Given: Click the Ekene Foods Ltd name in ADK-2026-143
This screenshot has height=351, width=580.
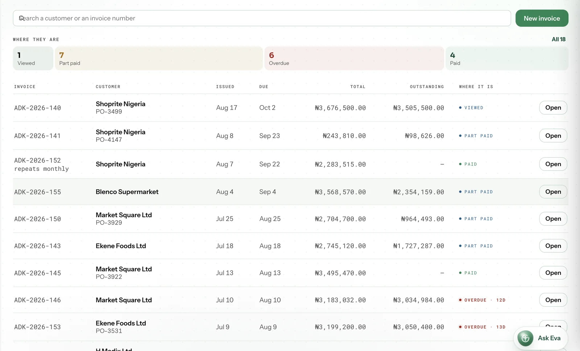Looking at the screenshot, I should click(121, 246).
